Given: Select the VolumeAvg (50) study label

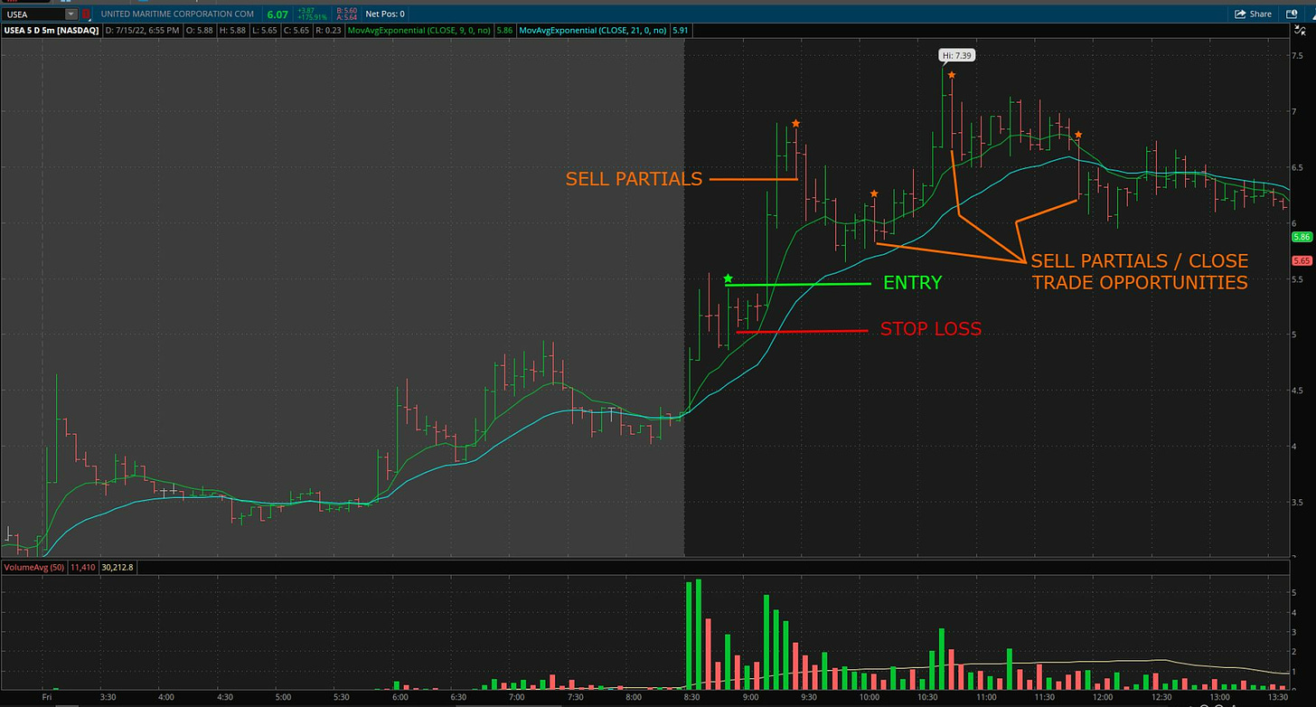Looking at the screenshot, I should click(x=33, y=567).
